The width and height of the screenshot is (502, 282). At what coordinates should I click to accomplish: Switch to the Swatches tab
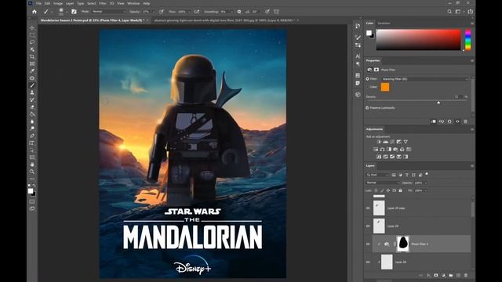coord(384,23)
